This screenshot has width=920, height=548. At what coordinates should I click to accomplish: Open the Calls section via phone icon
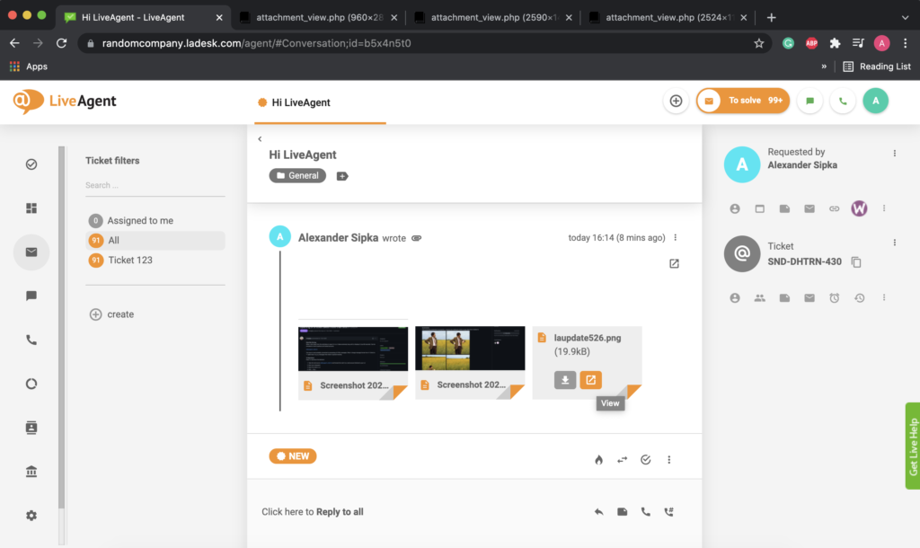click(x=31, y=339)
